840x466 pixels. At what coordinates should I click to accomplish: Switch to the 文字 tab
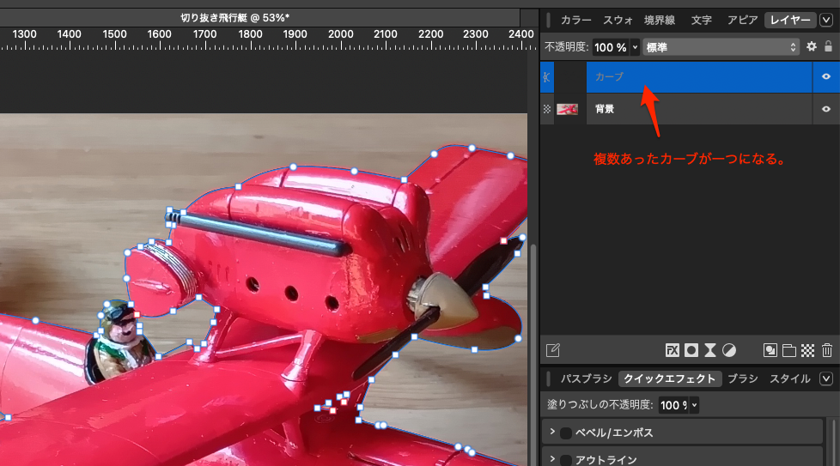point(701,21)
